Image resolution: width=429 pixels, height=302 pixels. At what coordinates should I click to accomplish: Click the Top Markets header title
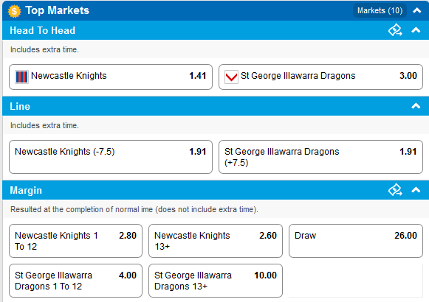[x=57, y=10]
